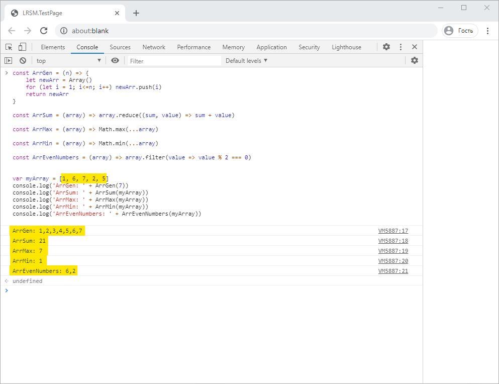The image size is (499, 384).
Task: Click the Гость profile button
Action: (x=459, y=31)
